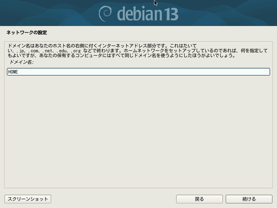Focus the ドメイン名 text input field
The width and height of the screenshot is (277, 208).
138,72
